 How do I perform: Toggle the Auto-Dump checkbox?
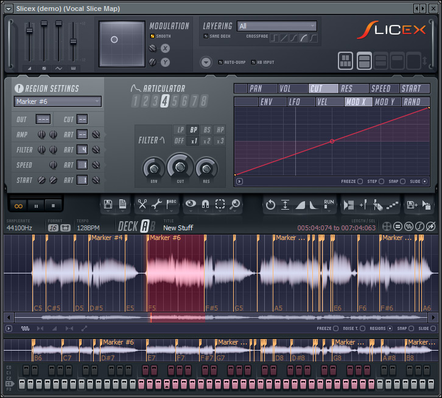coord(220,62)
